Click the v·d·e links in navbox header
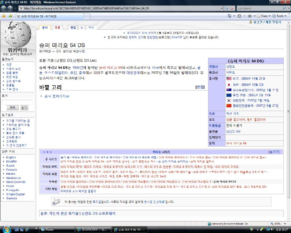 [x=47, y=152]
